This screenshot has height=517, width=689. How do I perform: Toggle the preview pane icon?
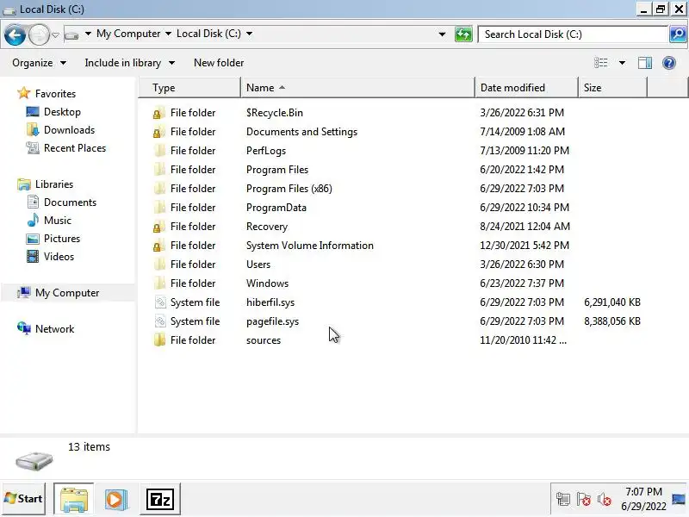pos(644,63)
